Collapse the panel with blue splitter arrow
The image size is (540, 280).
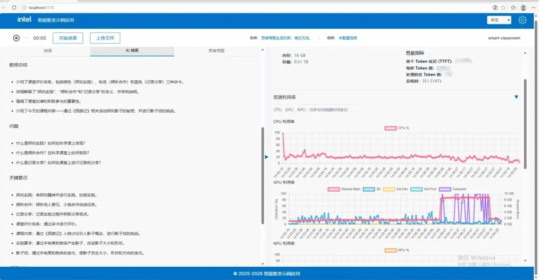[x=266, y=157]
